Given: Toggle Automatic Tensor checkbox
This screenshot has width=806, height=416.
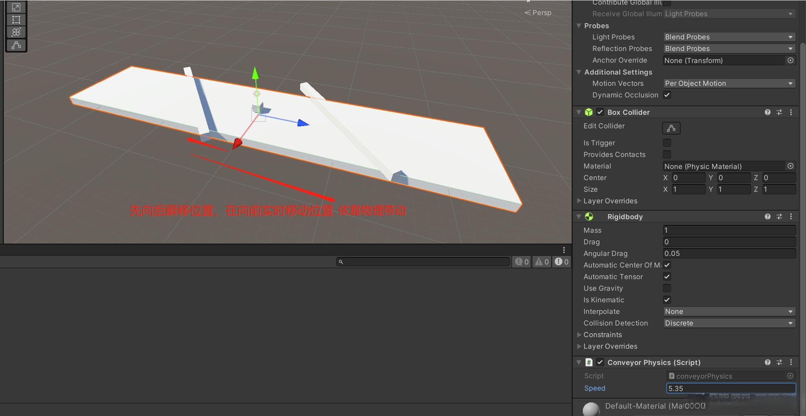Looking at the screenshot, I should point(667,277).
